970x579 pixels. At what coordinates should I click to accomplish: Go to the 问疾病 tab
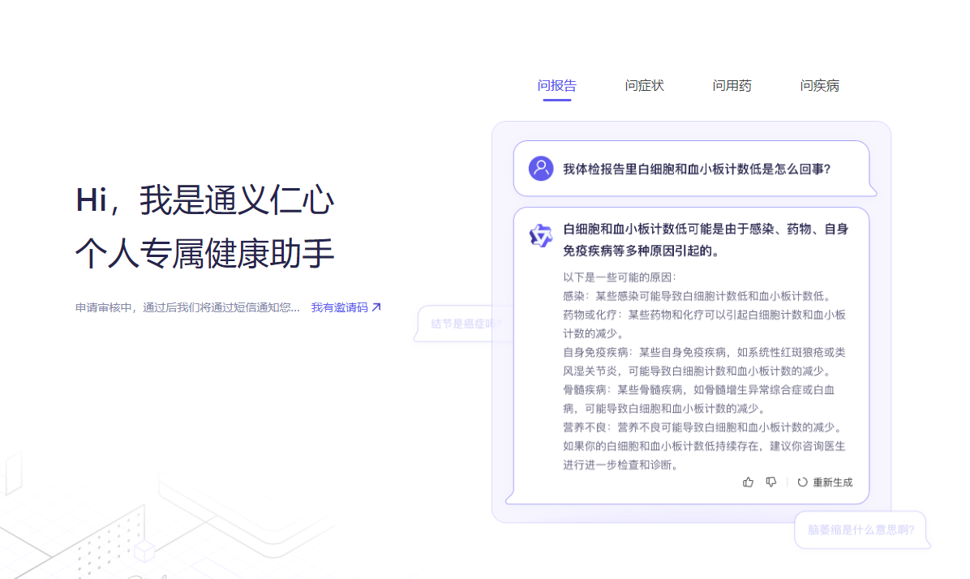pos(820,85)
